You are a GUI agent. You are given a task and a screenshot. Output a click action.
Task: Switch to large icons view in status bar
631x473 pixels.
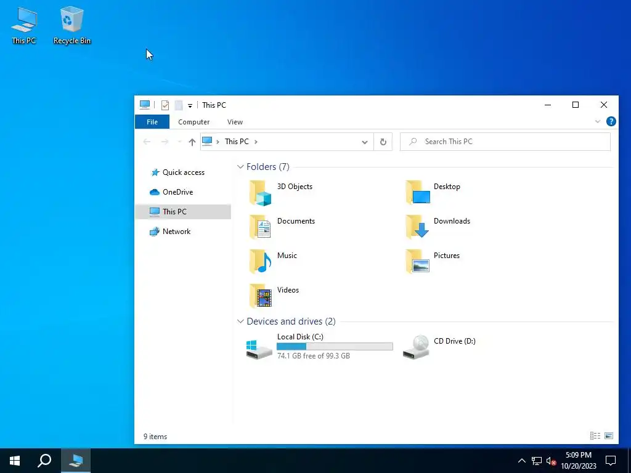click(x=609, y=435)
